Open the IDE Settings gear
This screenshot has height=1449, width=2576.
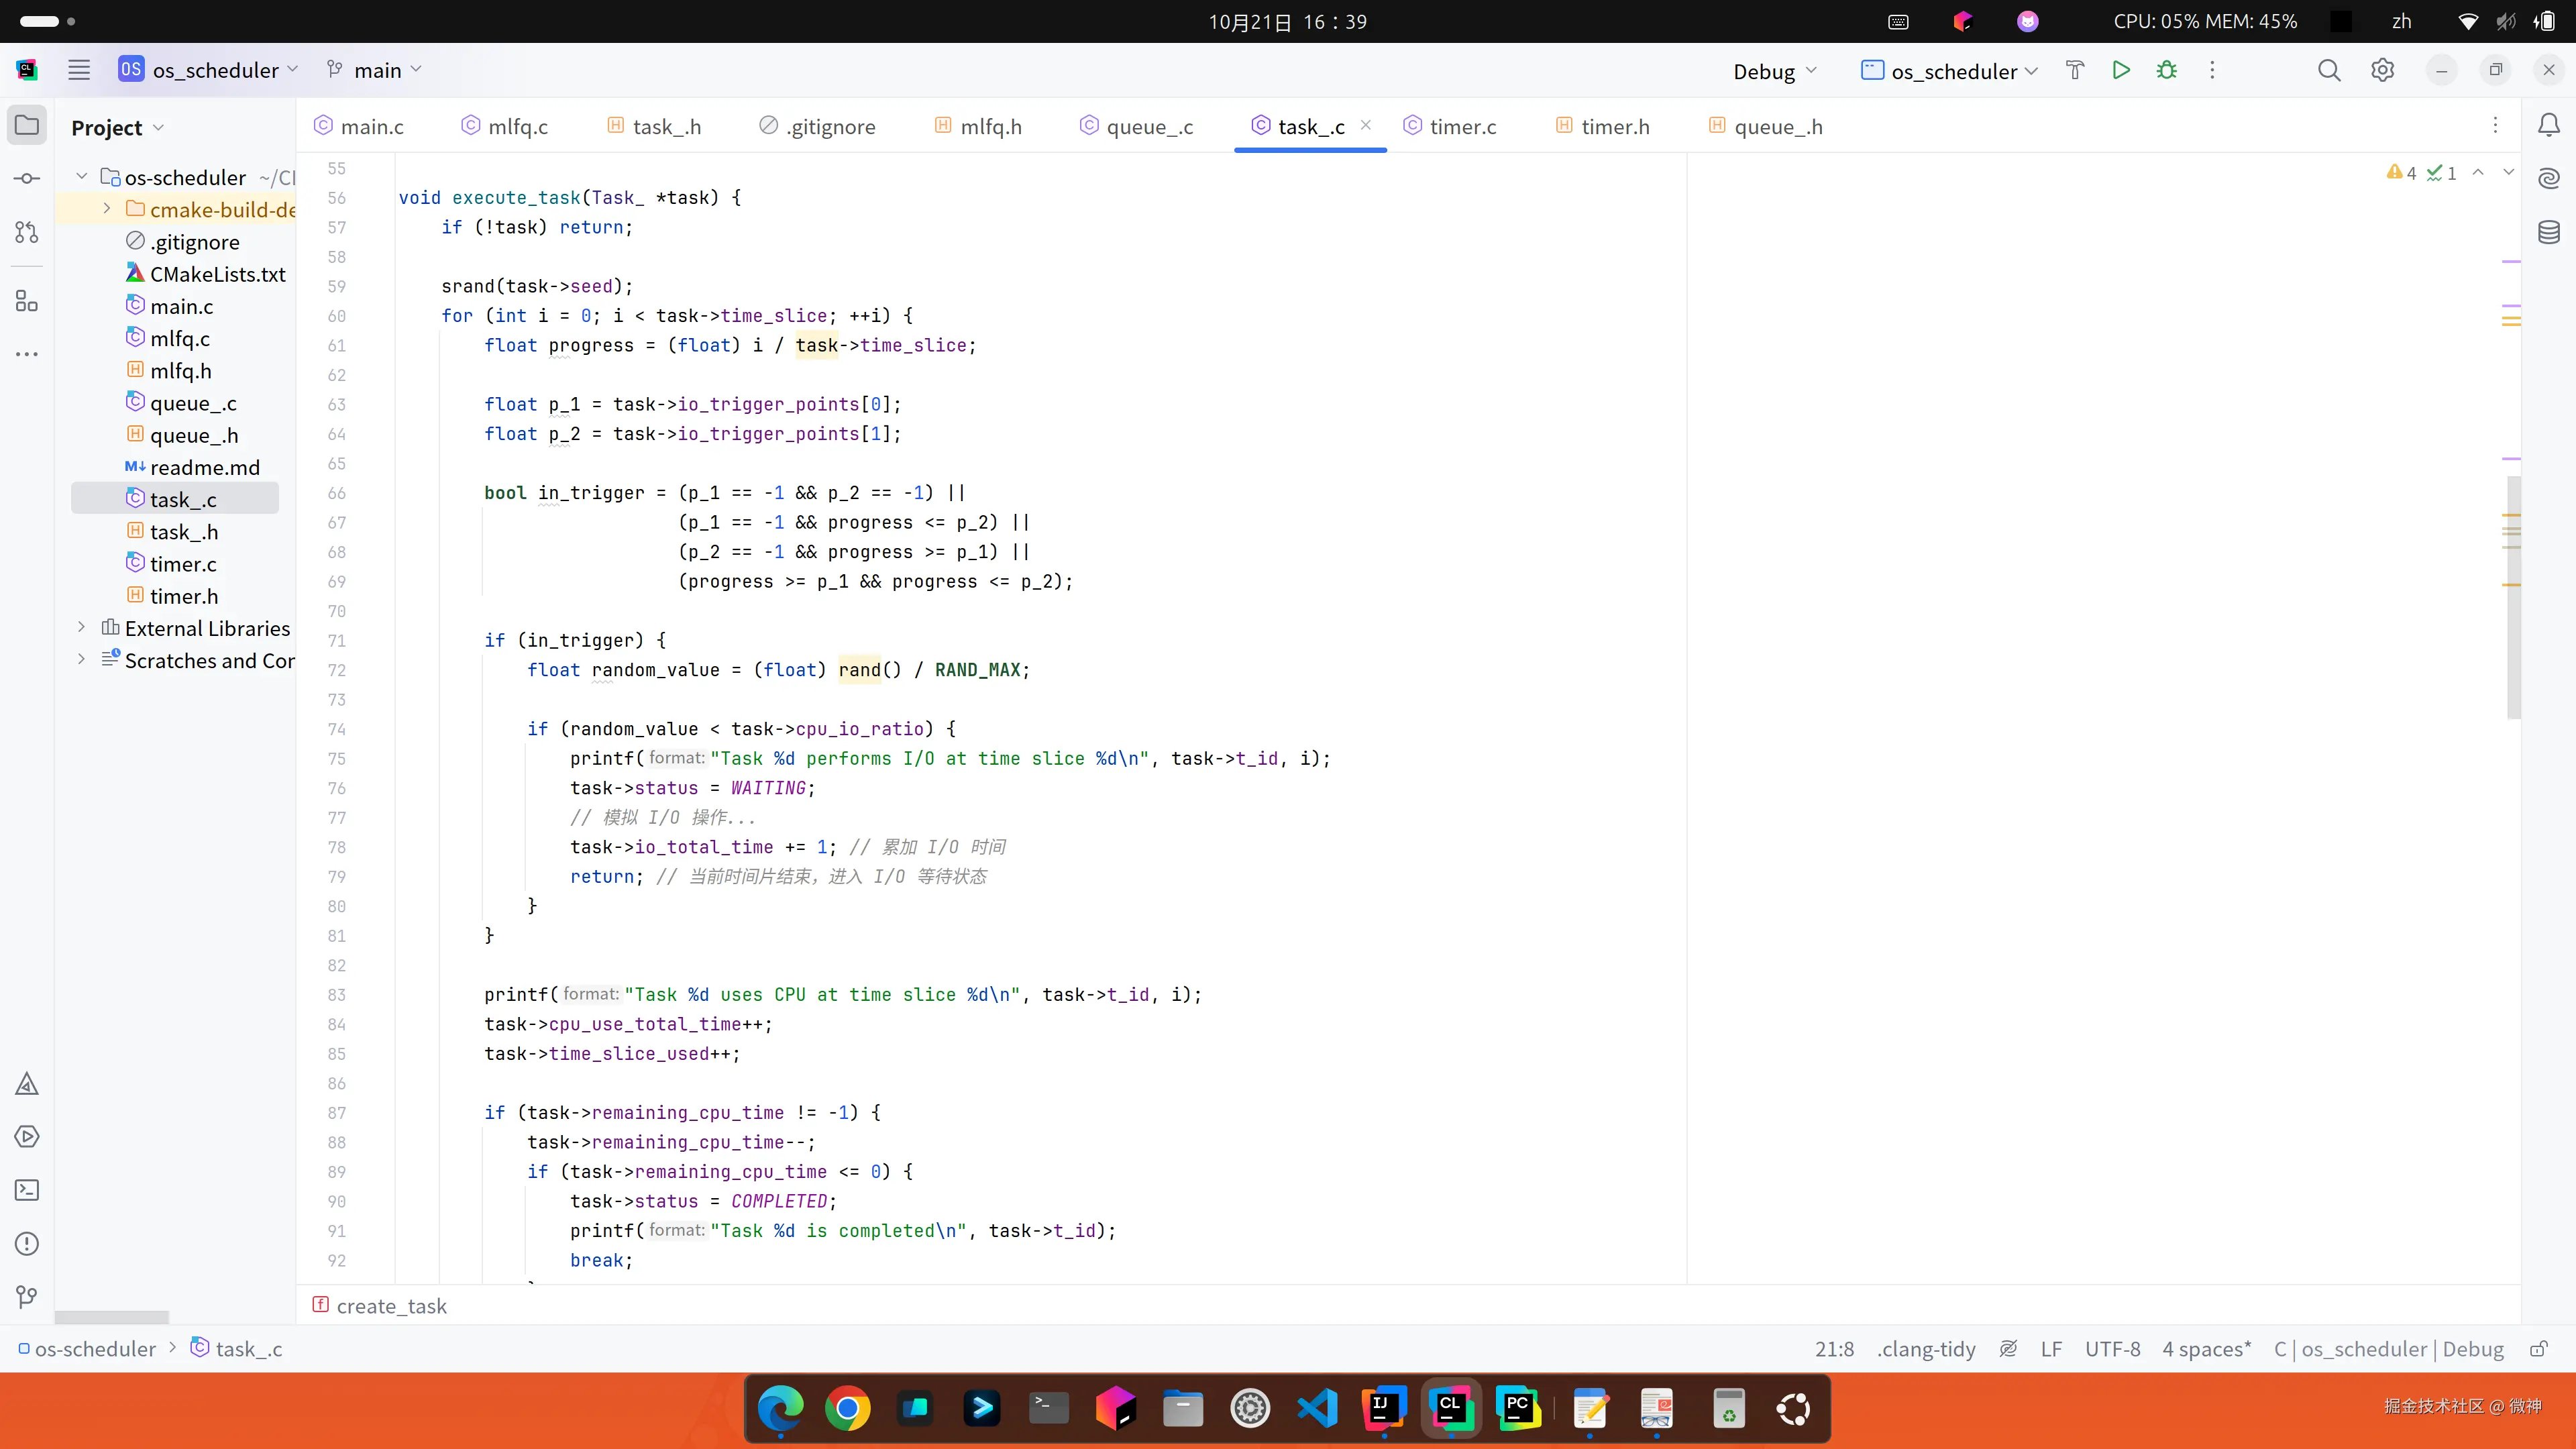(2382, 70)
